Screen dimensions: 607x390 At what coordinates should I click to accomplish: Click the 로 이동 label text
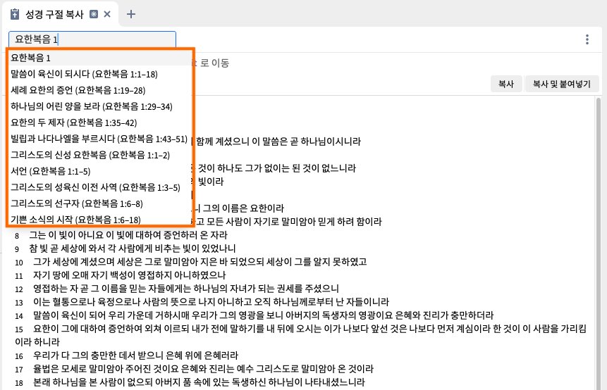pyautogui.click(x=215, y=63)
